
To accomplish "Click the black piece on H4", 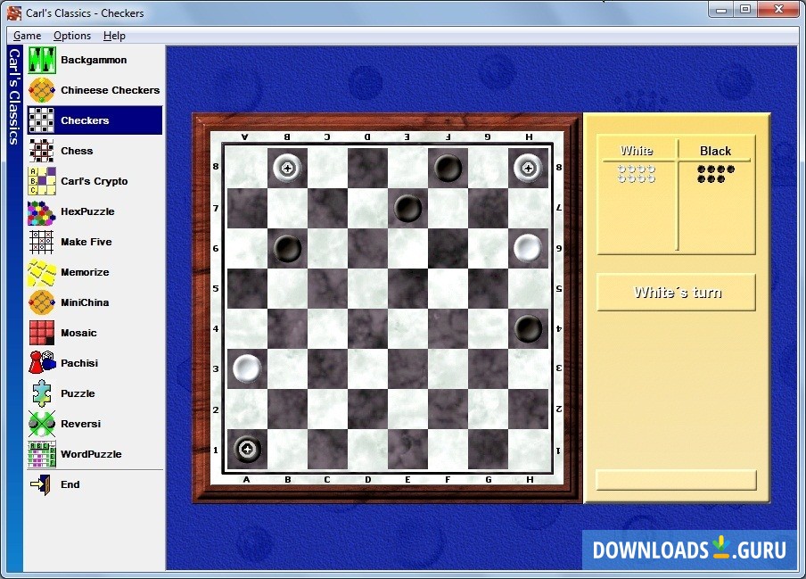I will click(x=528, y=328).
